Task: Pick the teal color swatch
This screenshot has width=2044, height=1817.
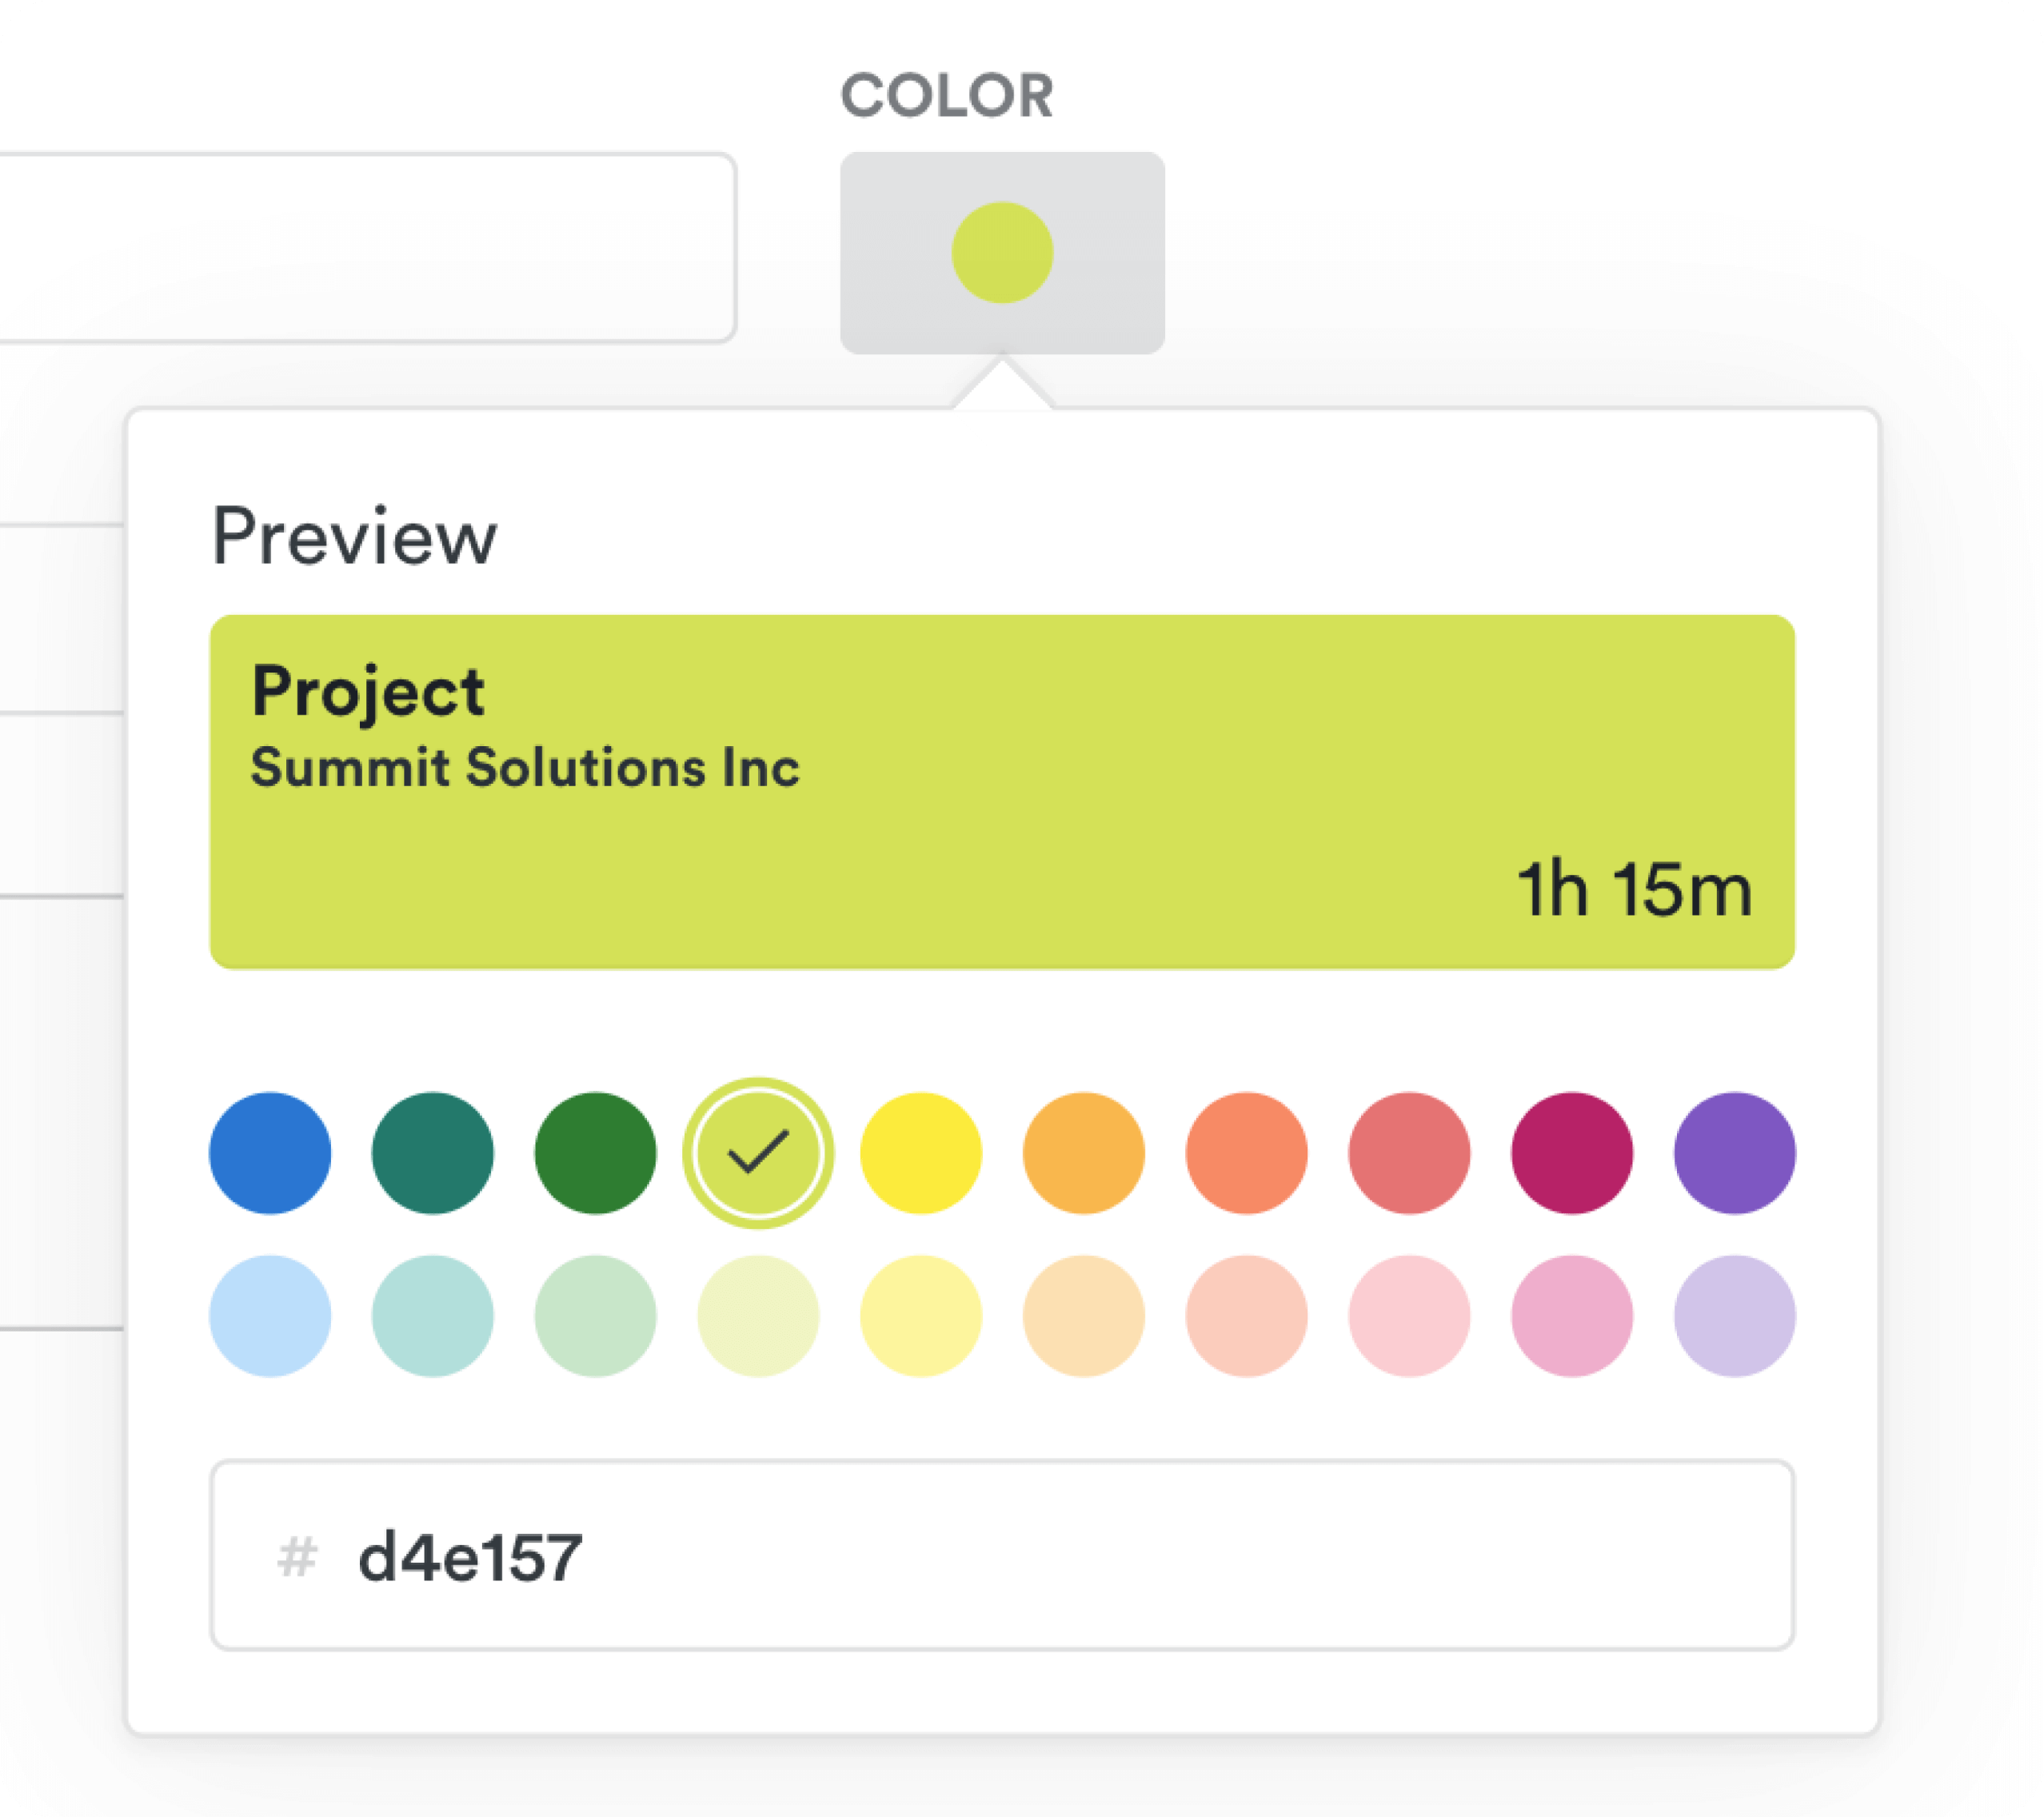Action: click(x=433, y=1153)
